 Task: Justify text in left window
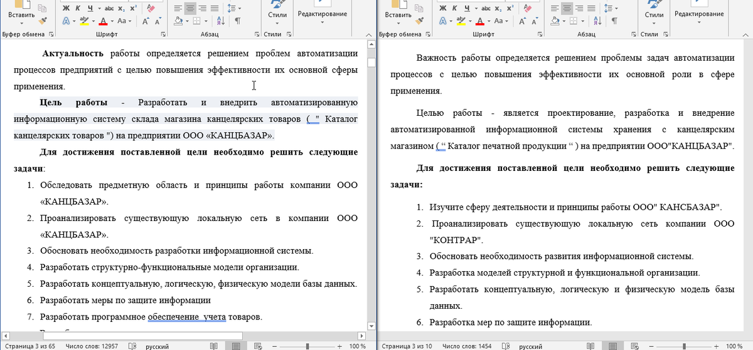tap(214, 8)
